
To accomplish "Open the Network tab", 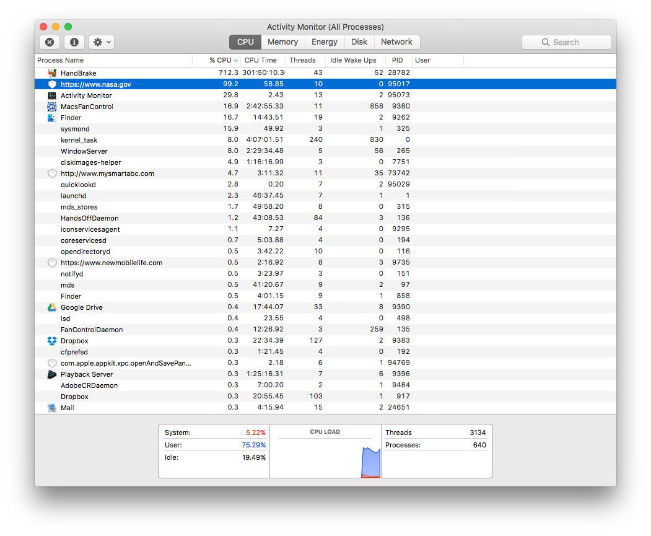I will [x=396, y=42].
